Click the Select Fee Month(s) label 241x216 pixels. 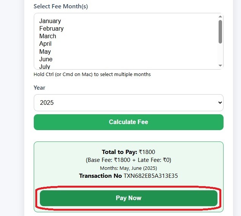click(x=61, y=6)
